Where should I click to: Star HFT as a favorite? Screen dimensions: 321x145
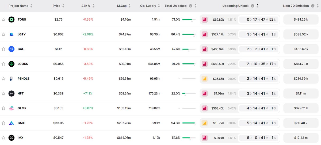(x=3, y=93)
